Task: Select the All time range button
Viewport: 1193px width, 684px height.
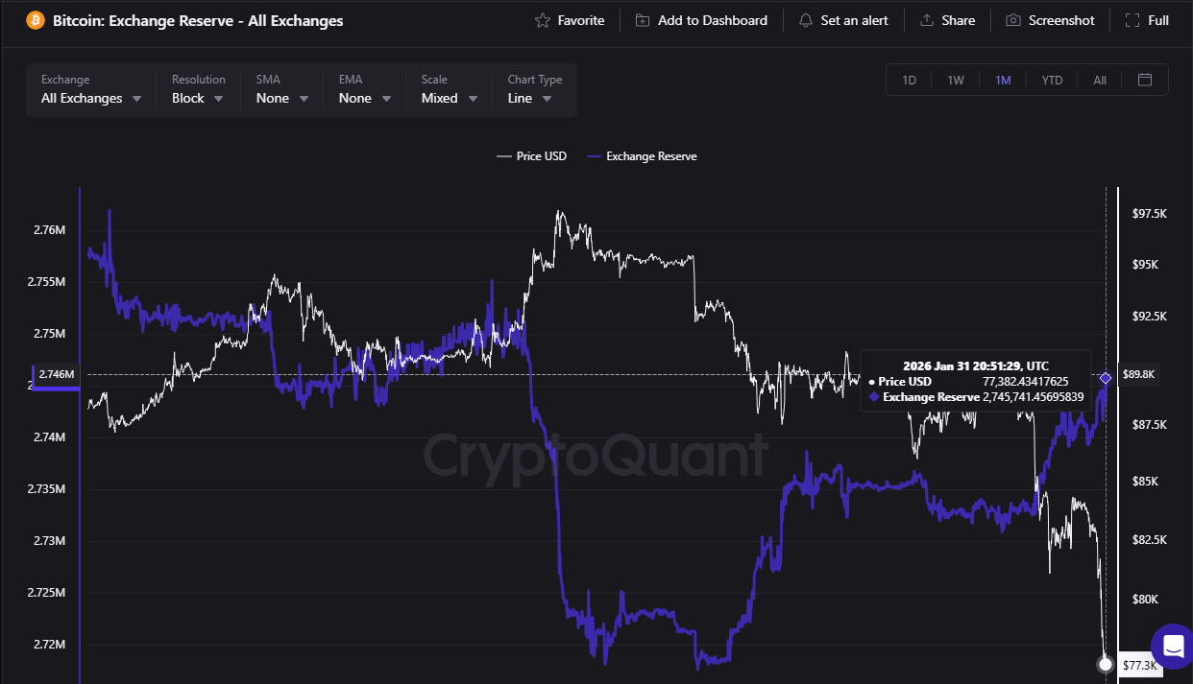Action: (x=1100, y=80)
